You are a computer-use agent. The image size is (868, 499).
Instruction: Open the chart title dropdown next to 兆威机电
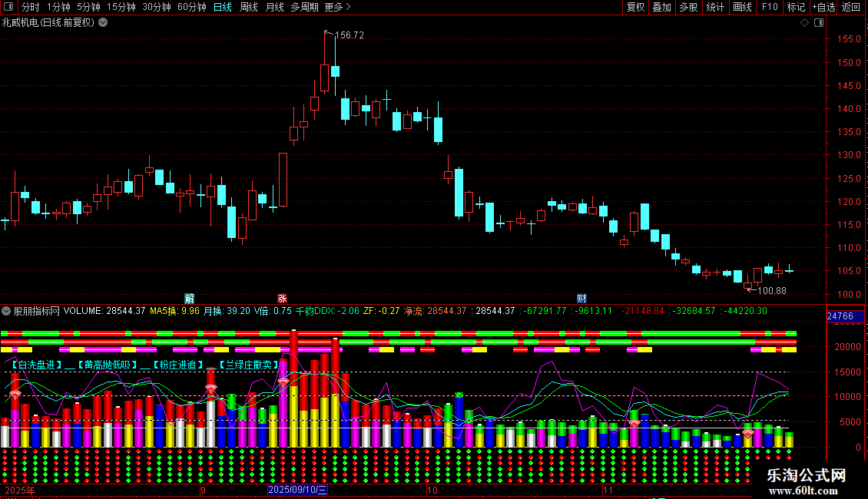coord(103,22)
